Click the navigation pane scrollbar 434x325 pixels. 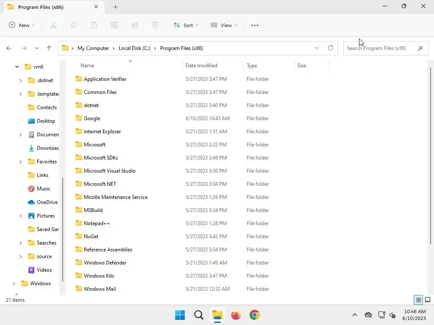point(63,229)
